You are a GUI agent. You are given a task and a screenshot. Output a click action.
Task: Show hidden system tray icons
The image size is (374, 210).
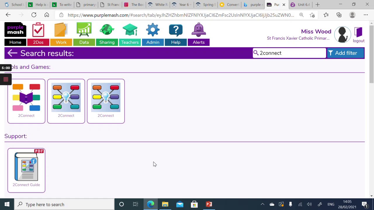(262, 204)
